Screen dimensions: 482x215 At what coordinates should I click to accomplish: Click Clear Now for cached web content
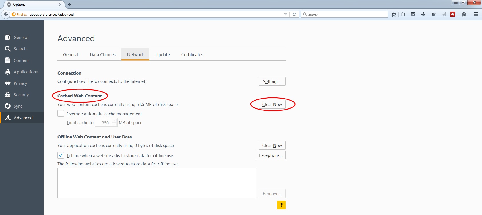tap(272, 105)
